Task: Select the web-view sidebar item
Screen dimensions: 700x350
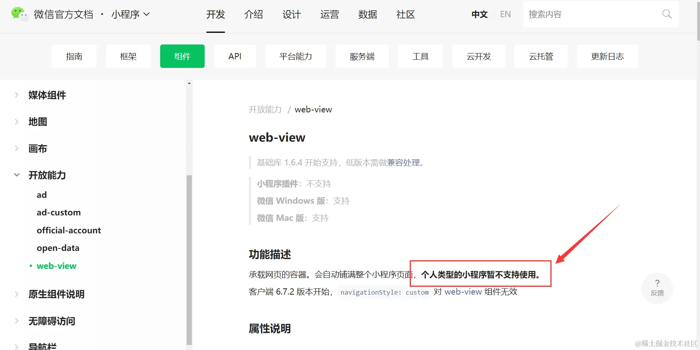Action: click(56, 266)
